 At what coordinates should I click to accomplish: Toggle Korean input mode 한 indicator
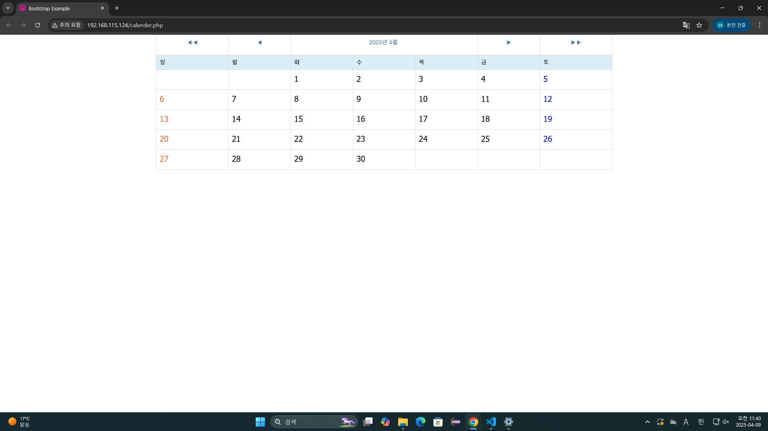(701, 422)
